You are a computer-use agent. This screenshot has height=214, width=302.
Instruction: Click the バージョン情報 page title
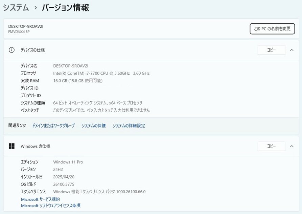(66, 8)
